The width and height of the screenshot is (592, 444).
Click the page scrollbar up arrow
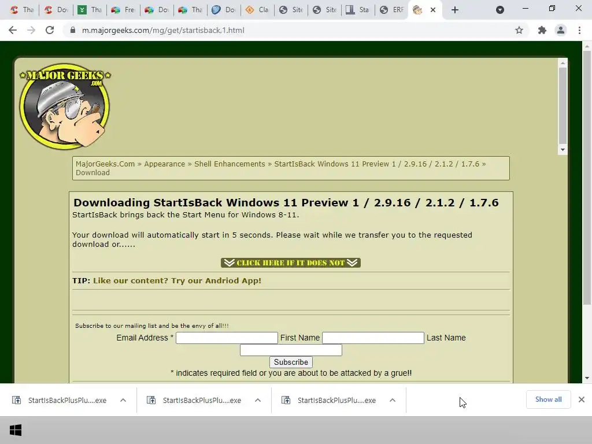point(587,46)
